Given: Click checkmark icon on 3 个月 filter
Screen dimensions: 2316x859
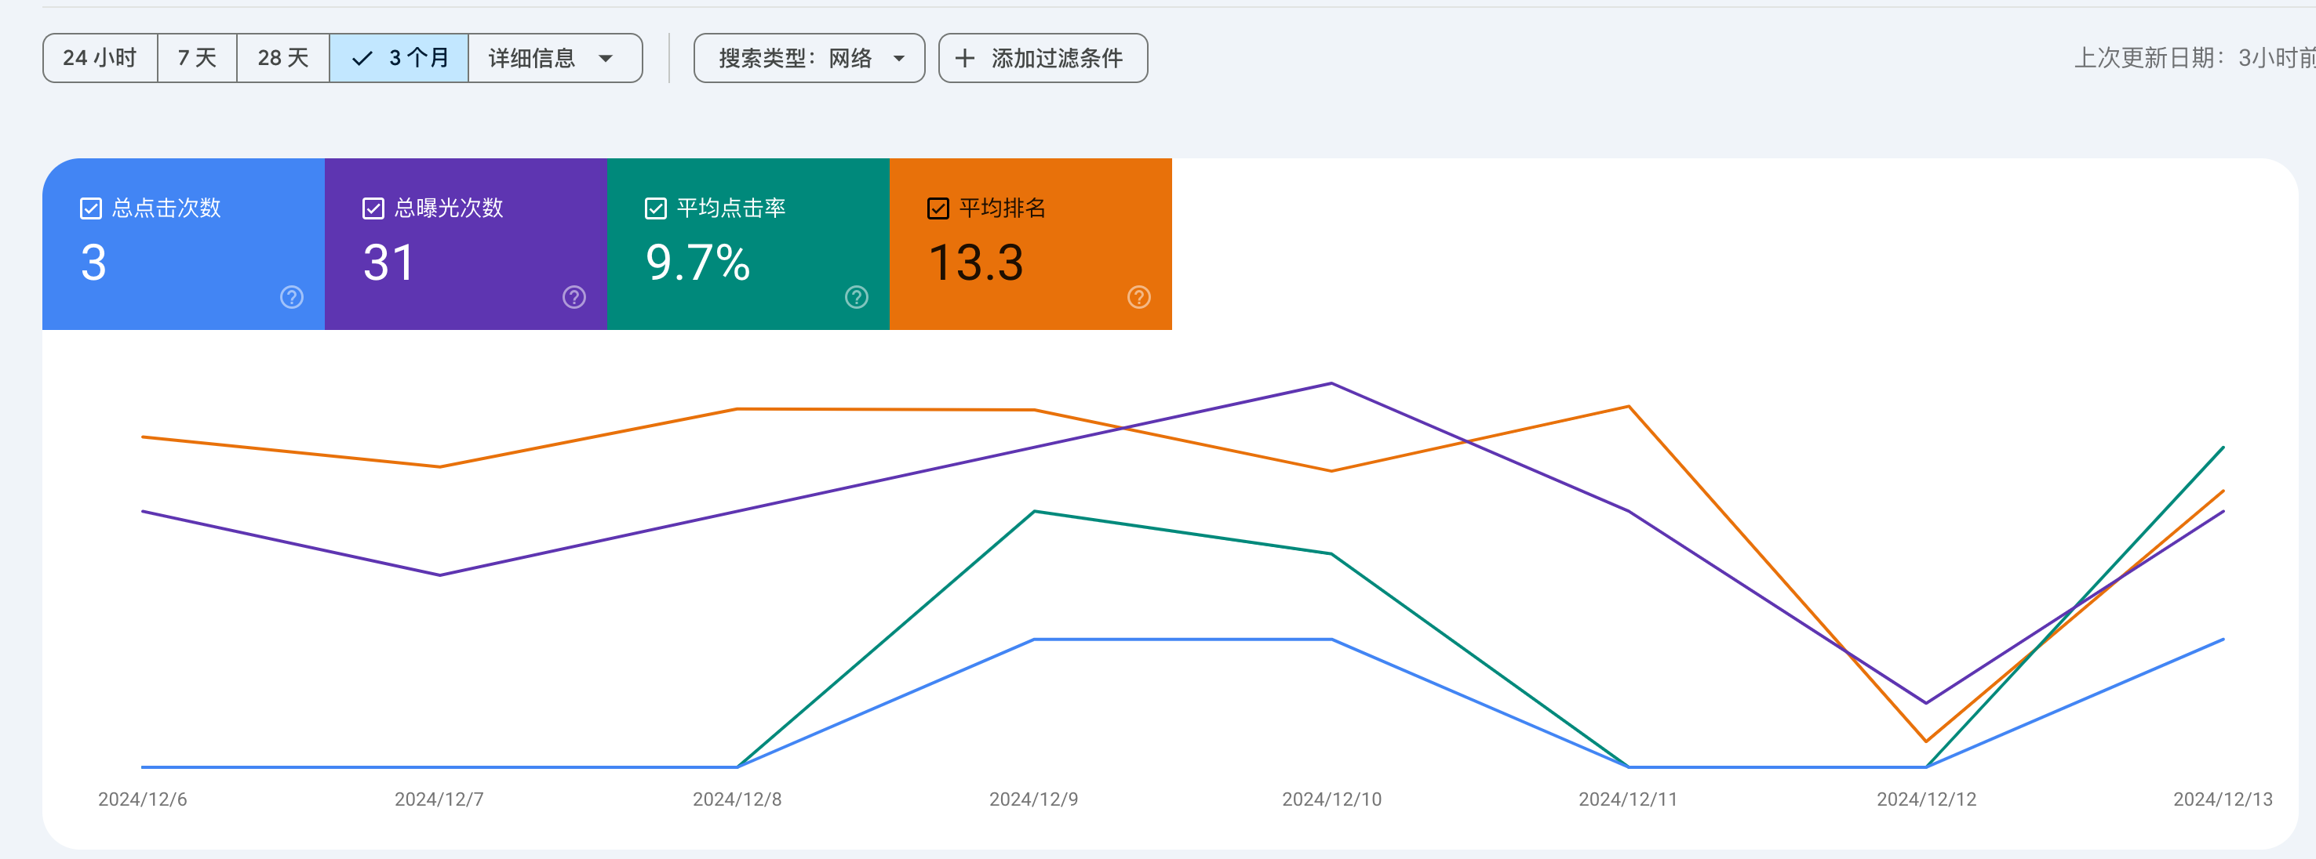Looking at the screenshot, I should pos(362,59).
